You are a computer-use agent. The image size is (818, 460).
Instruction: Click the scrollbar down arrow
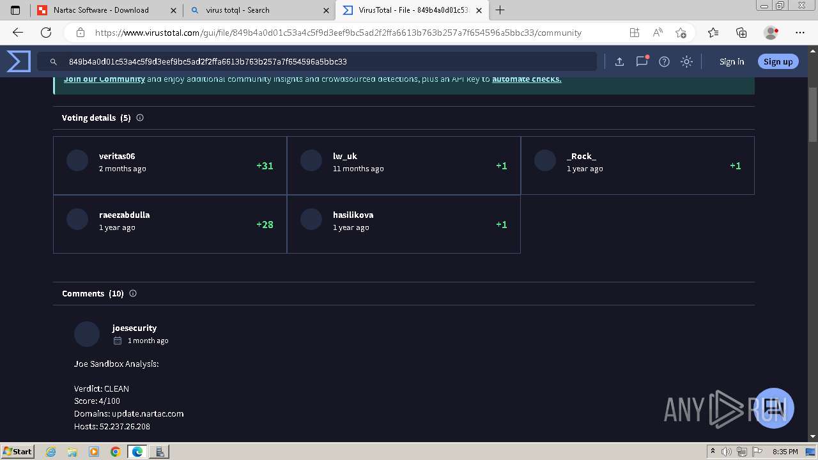coord(813,436)
